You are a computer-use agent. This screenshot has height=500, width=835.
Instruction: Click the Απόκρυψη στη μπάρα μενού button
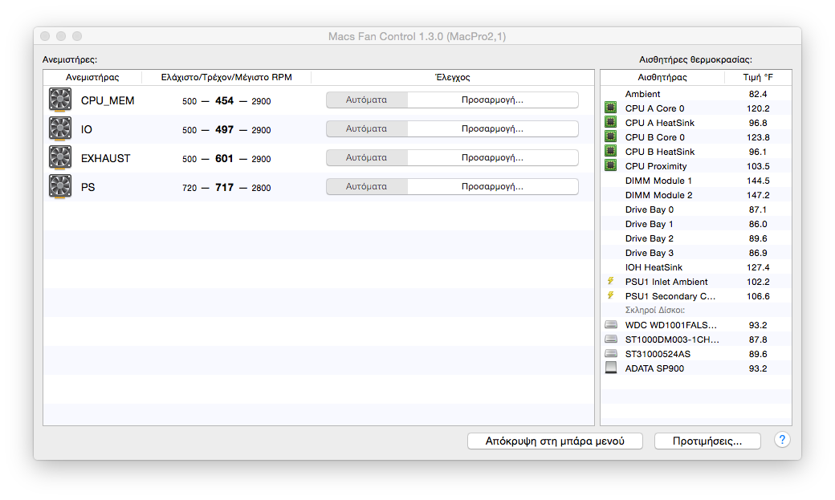[x=555, y=441]
